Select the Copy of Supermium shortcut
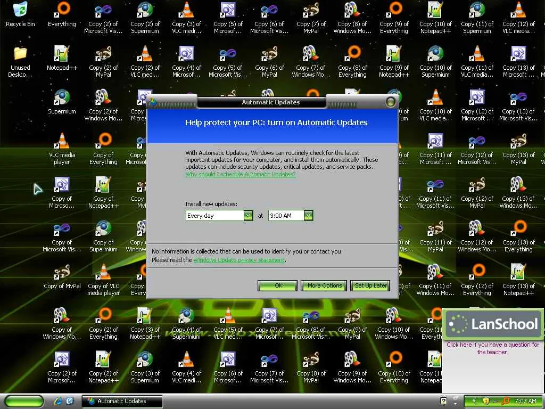This screenshot has height=409, width=545. pyautogui.click(x=103, y=236)
